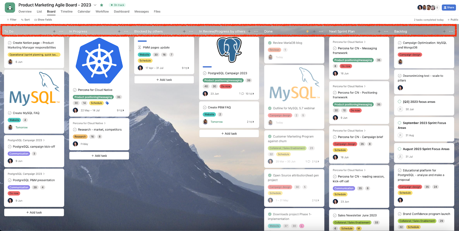Open the Dashboard tab
Image resolution: width=459 pixels, height=231 pixels.
122,11
